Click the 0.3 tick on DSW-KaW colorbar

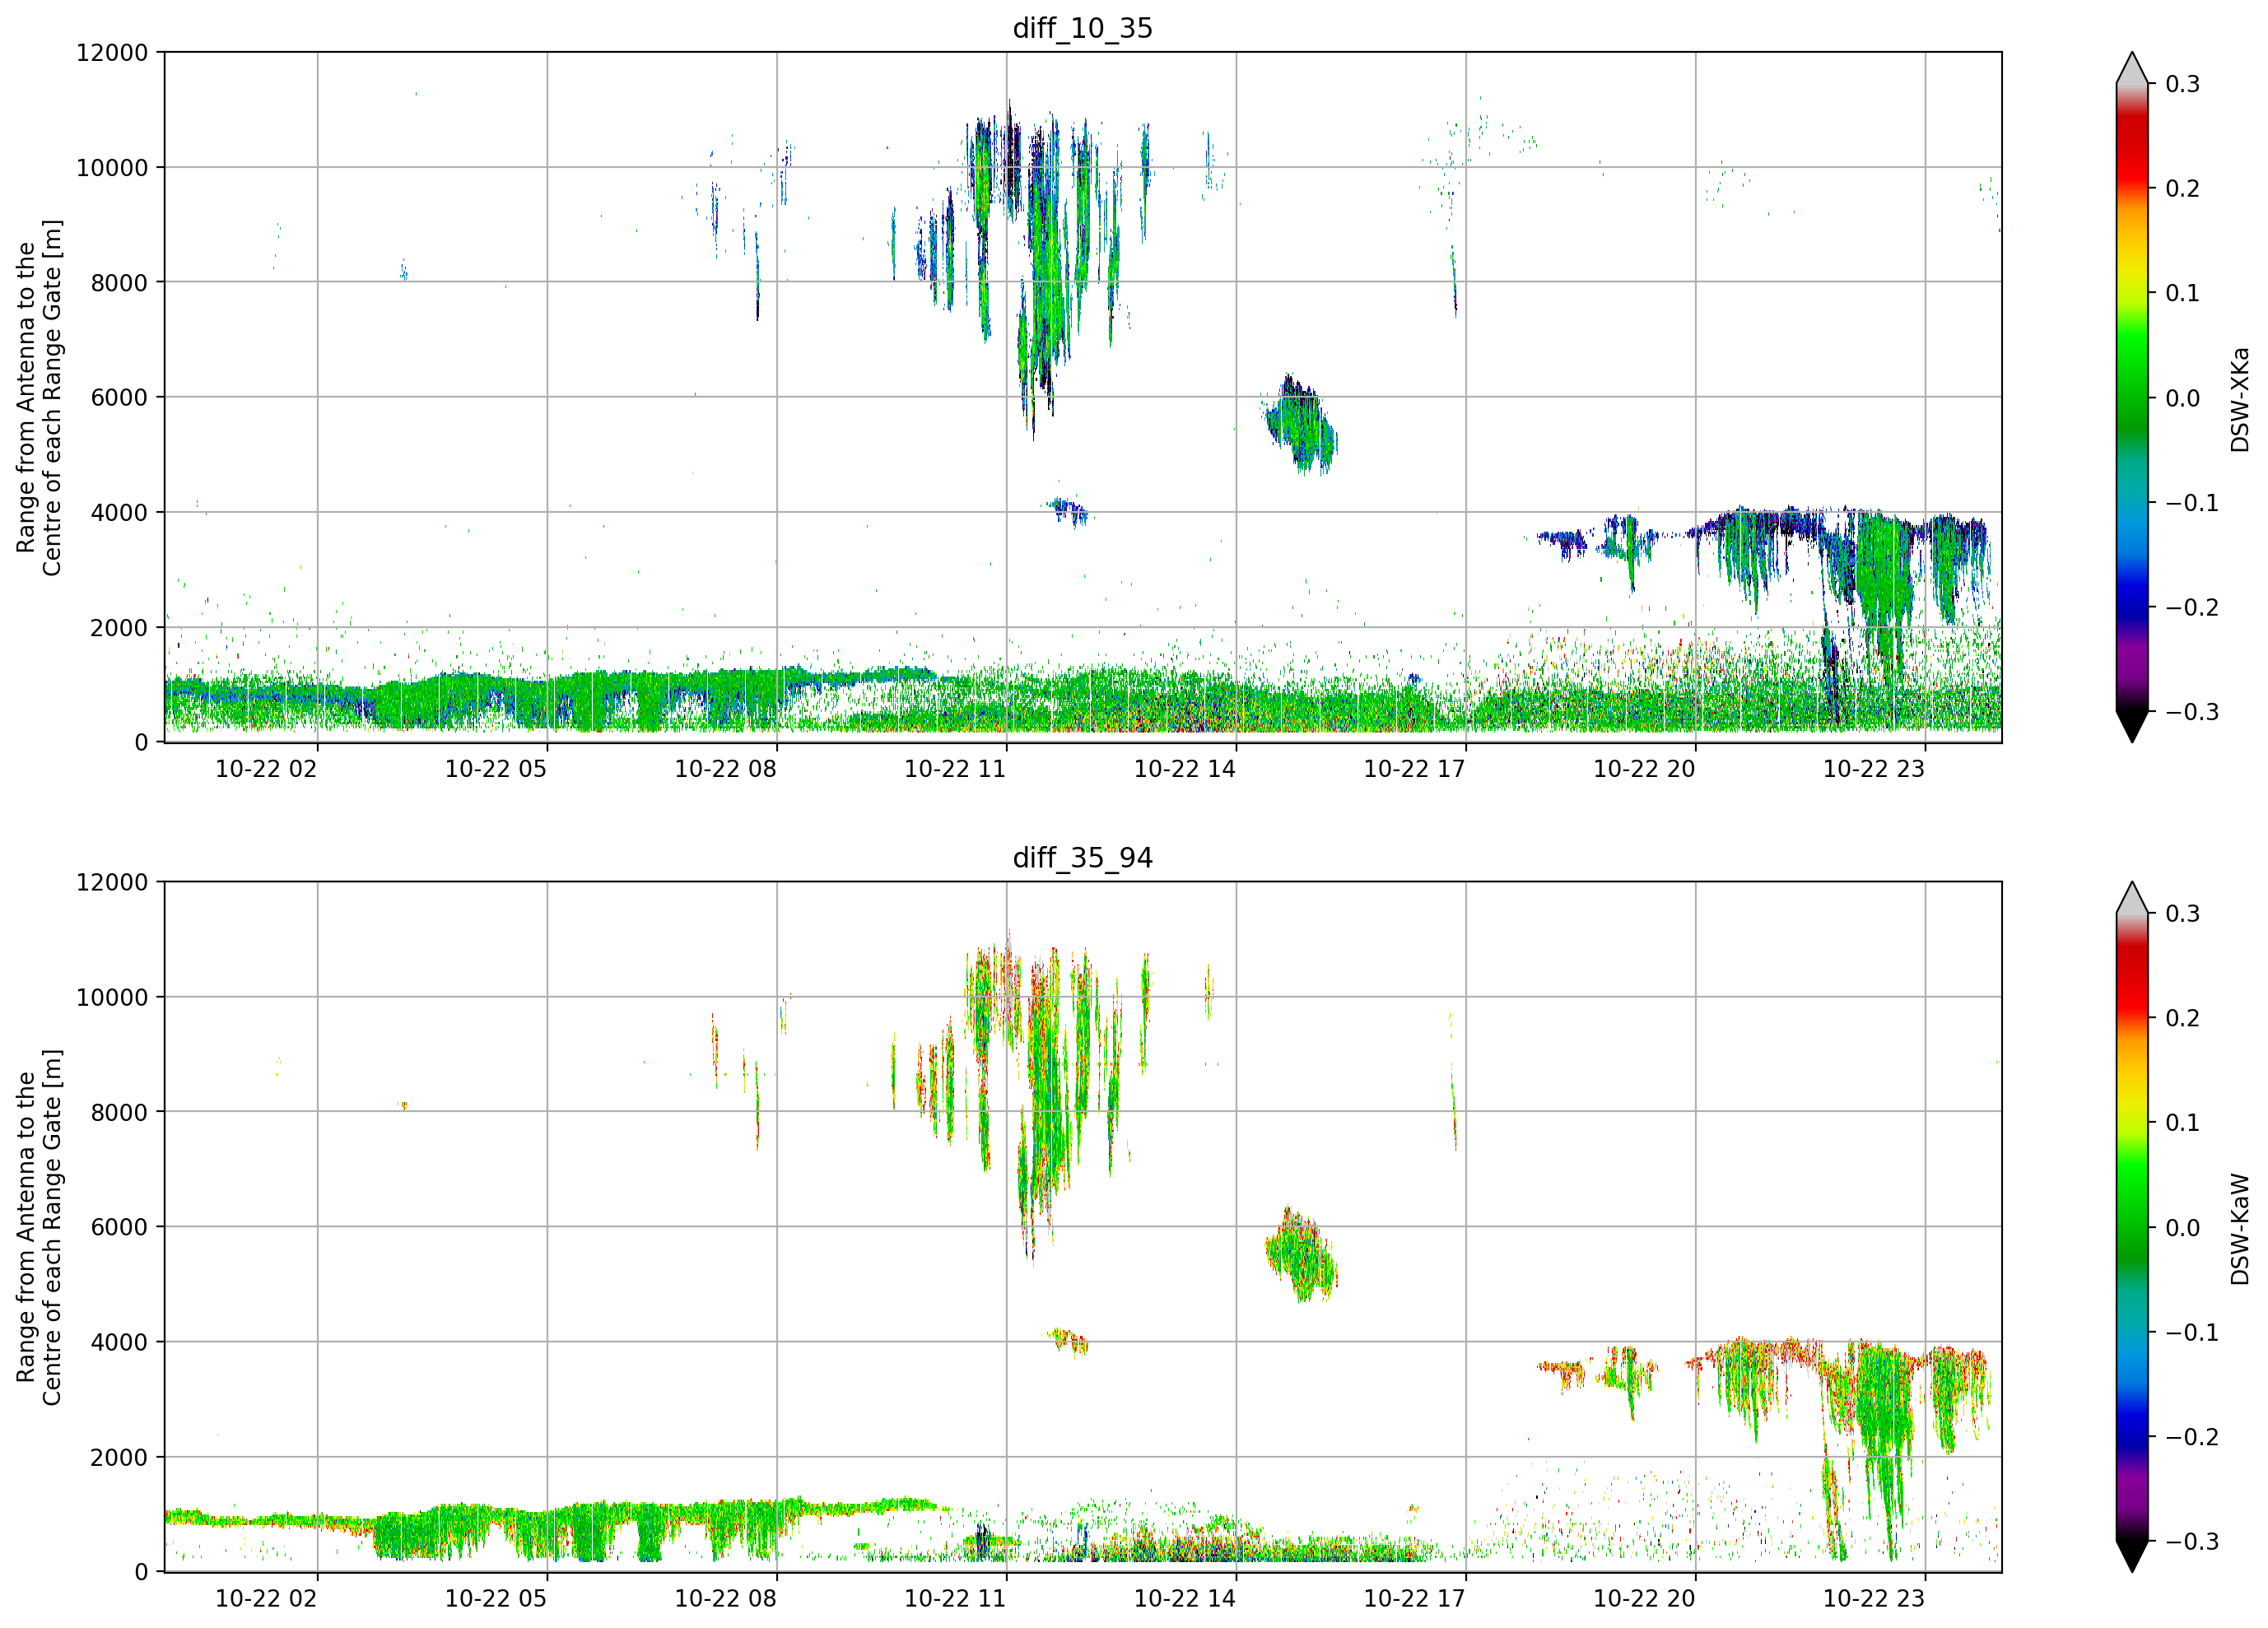pos(2182,913)
